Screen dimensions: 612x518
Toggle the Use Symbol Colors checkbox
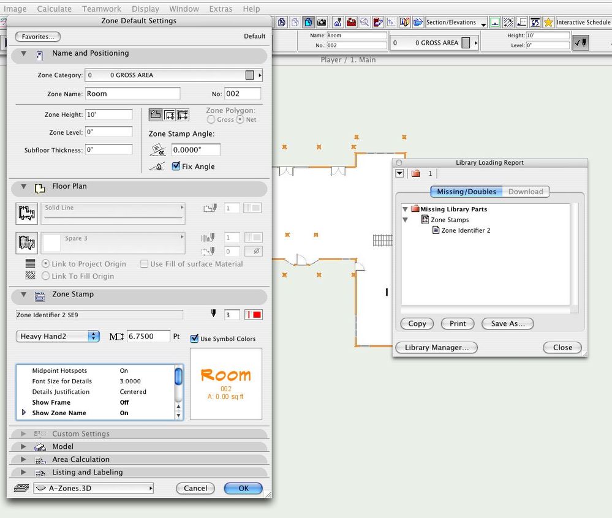pyautogui.click(x=194, y=339)
